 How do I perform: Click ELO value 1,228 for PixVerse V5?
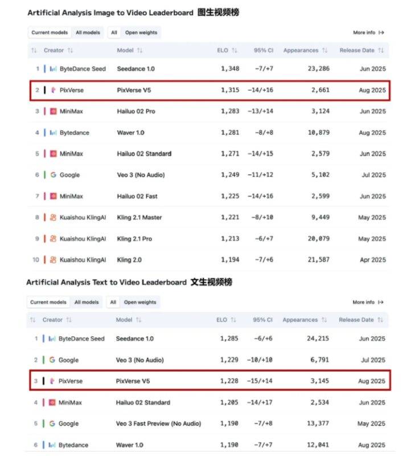pyautogui.click(x=229, y=381)
